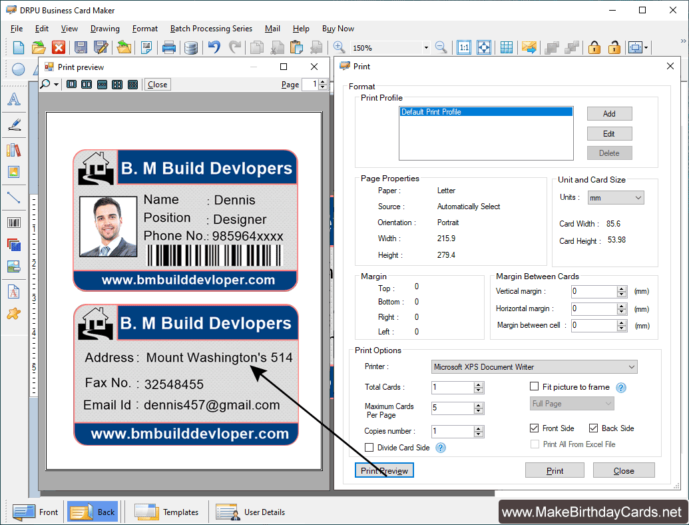
Task: Decrease Margin between cell with down arrow
Action: pos(621,328)
